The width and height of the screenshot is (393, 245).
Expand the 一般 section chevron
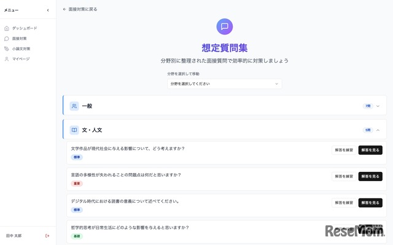coord(378,106)
